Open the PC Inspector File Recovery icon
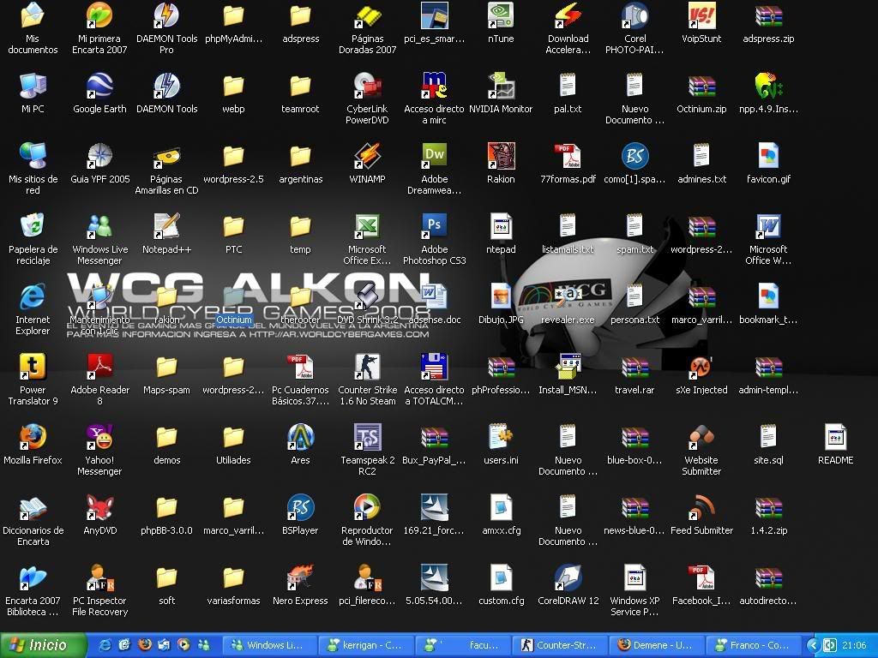878x658 pixels. coord(99,577)
